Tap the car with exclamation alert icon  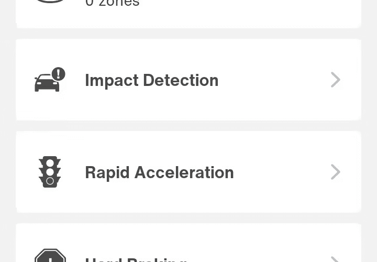tap(50, 80)
